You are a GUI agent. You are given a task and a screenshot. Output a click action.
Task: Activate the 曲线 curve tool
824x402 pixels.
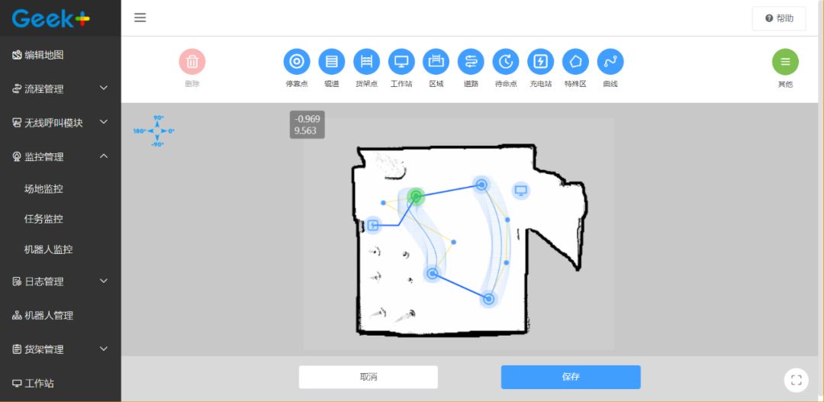pos(610,62)
